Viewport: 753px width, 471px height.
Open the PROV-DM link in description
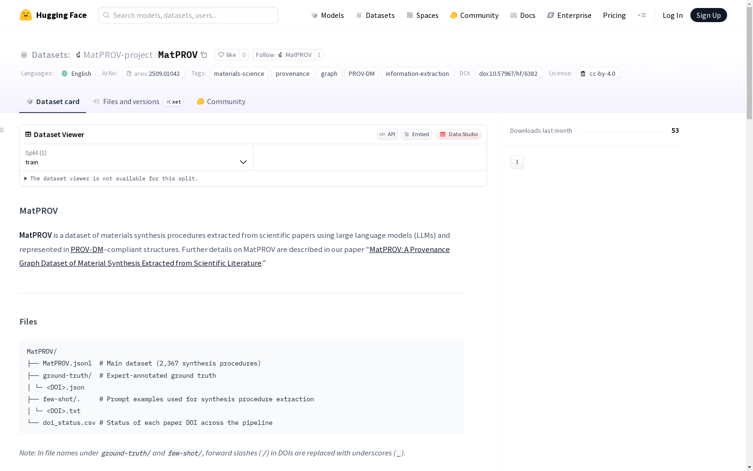coord(87,249)
